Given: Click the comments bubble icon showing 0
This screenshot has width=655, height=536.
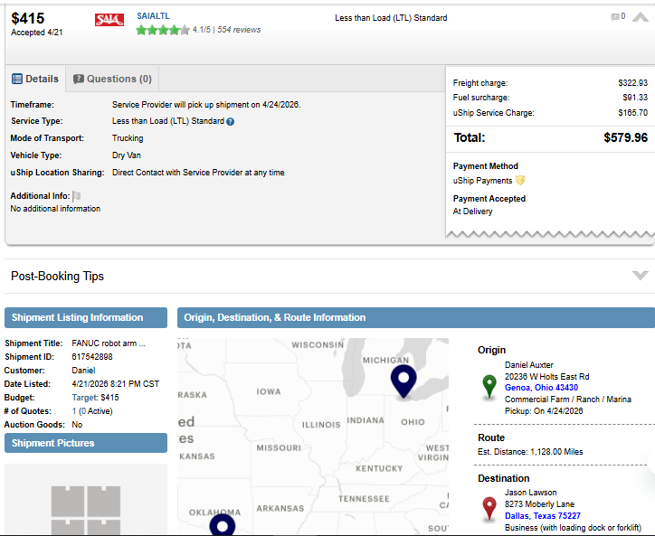Looking at the screenshot, I should click(x=615, y=16).
